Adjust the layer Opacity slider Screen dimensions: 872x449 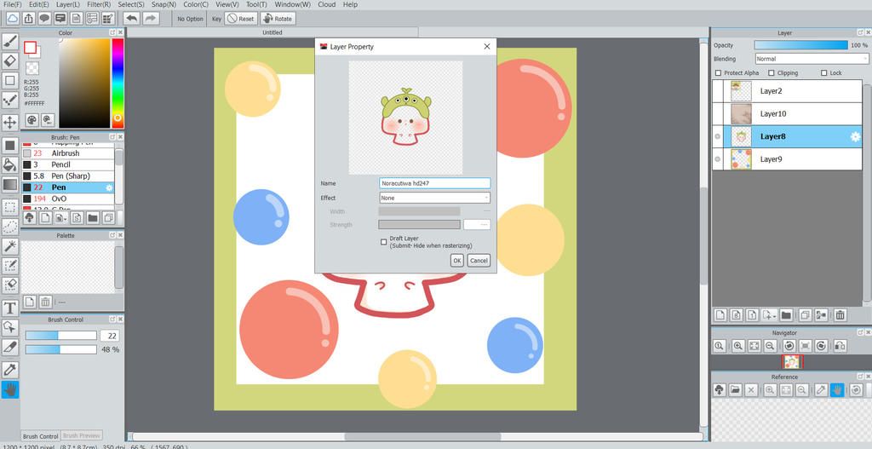click(800, 45)
